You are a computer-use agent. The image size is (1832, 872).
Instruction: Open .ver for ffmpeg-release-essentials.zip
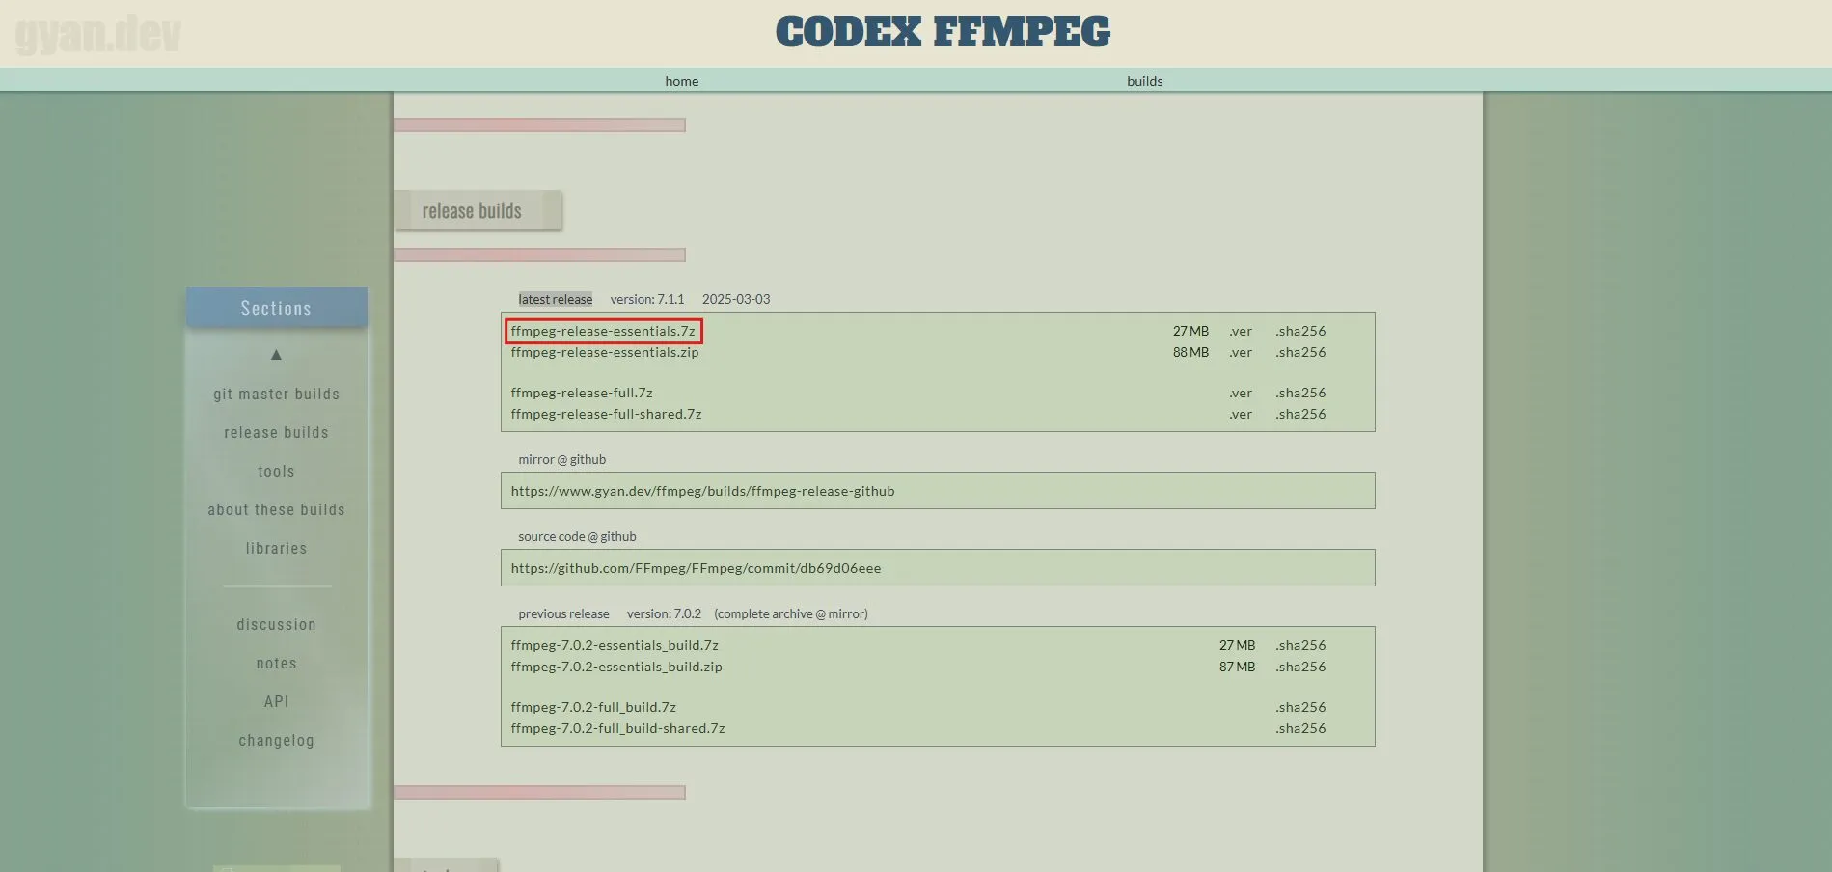pos(1241,352)
